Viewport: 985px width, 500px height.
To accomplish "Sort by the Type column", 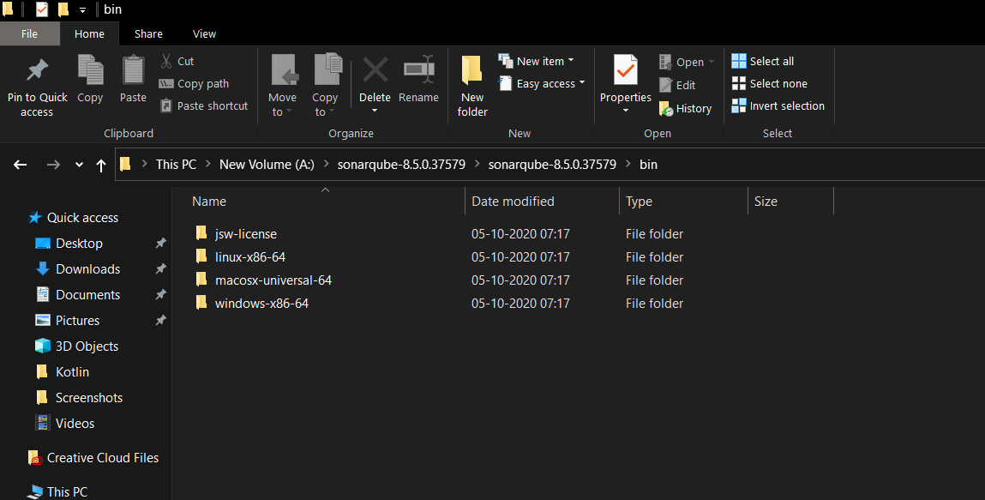I will [x=639, y=201].
